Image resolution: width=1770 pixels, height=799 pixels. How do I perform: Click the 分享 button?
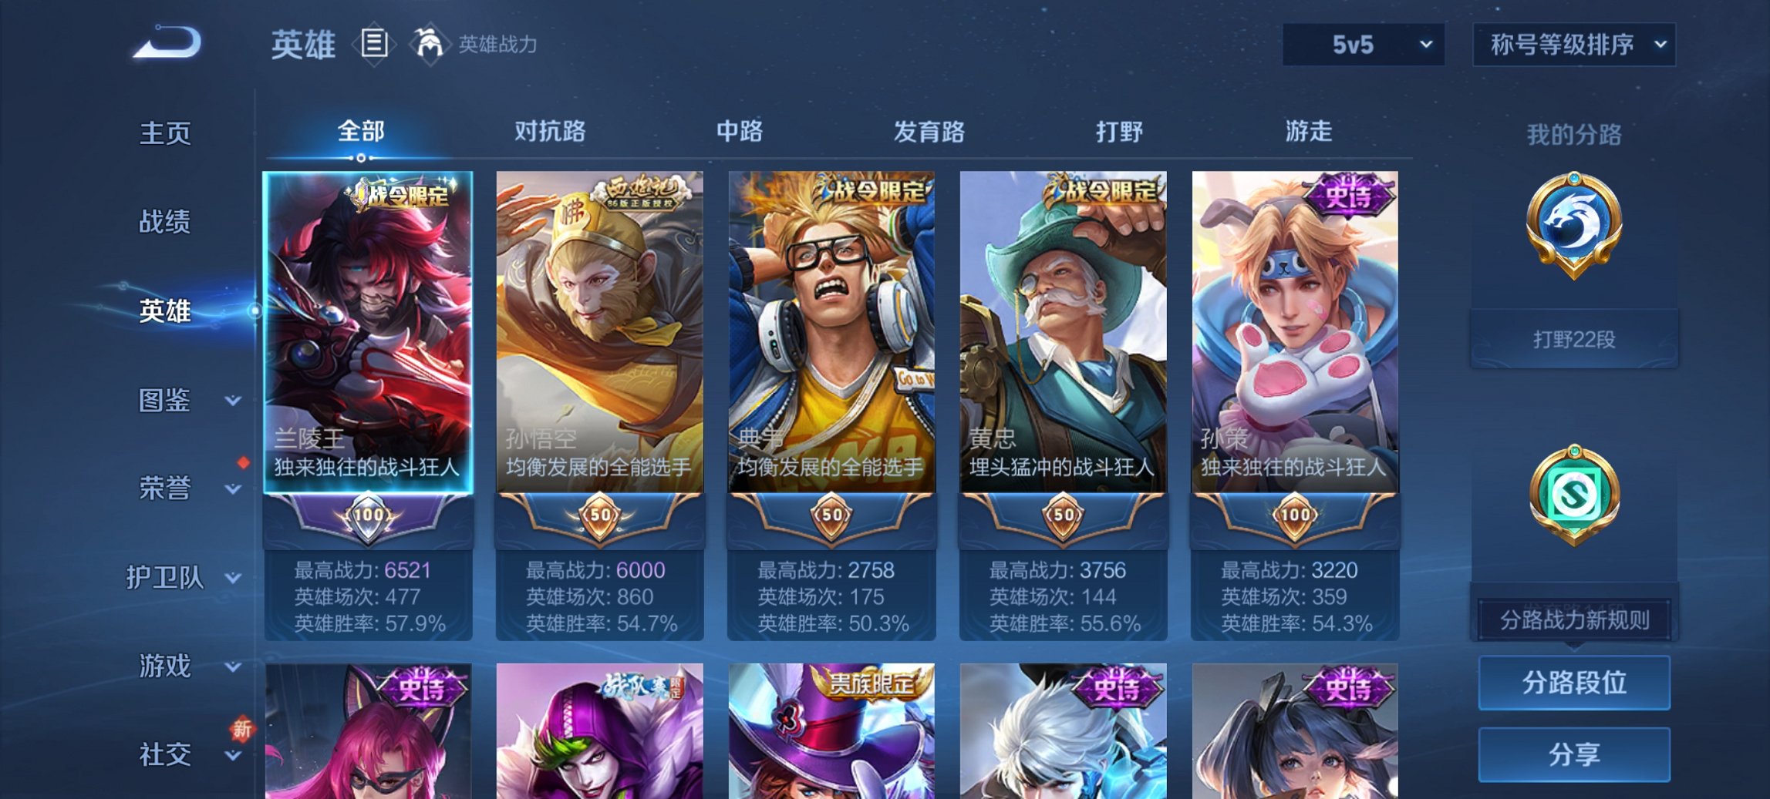click(x=1574, y=754)
